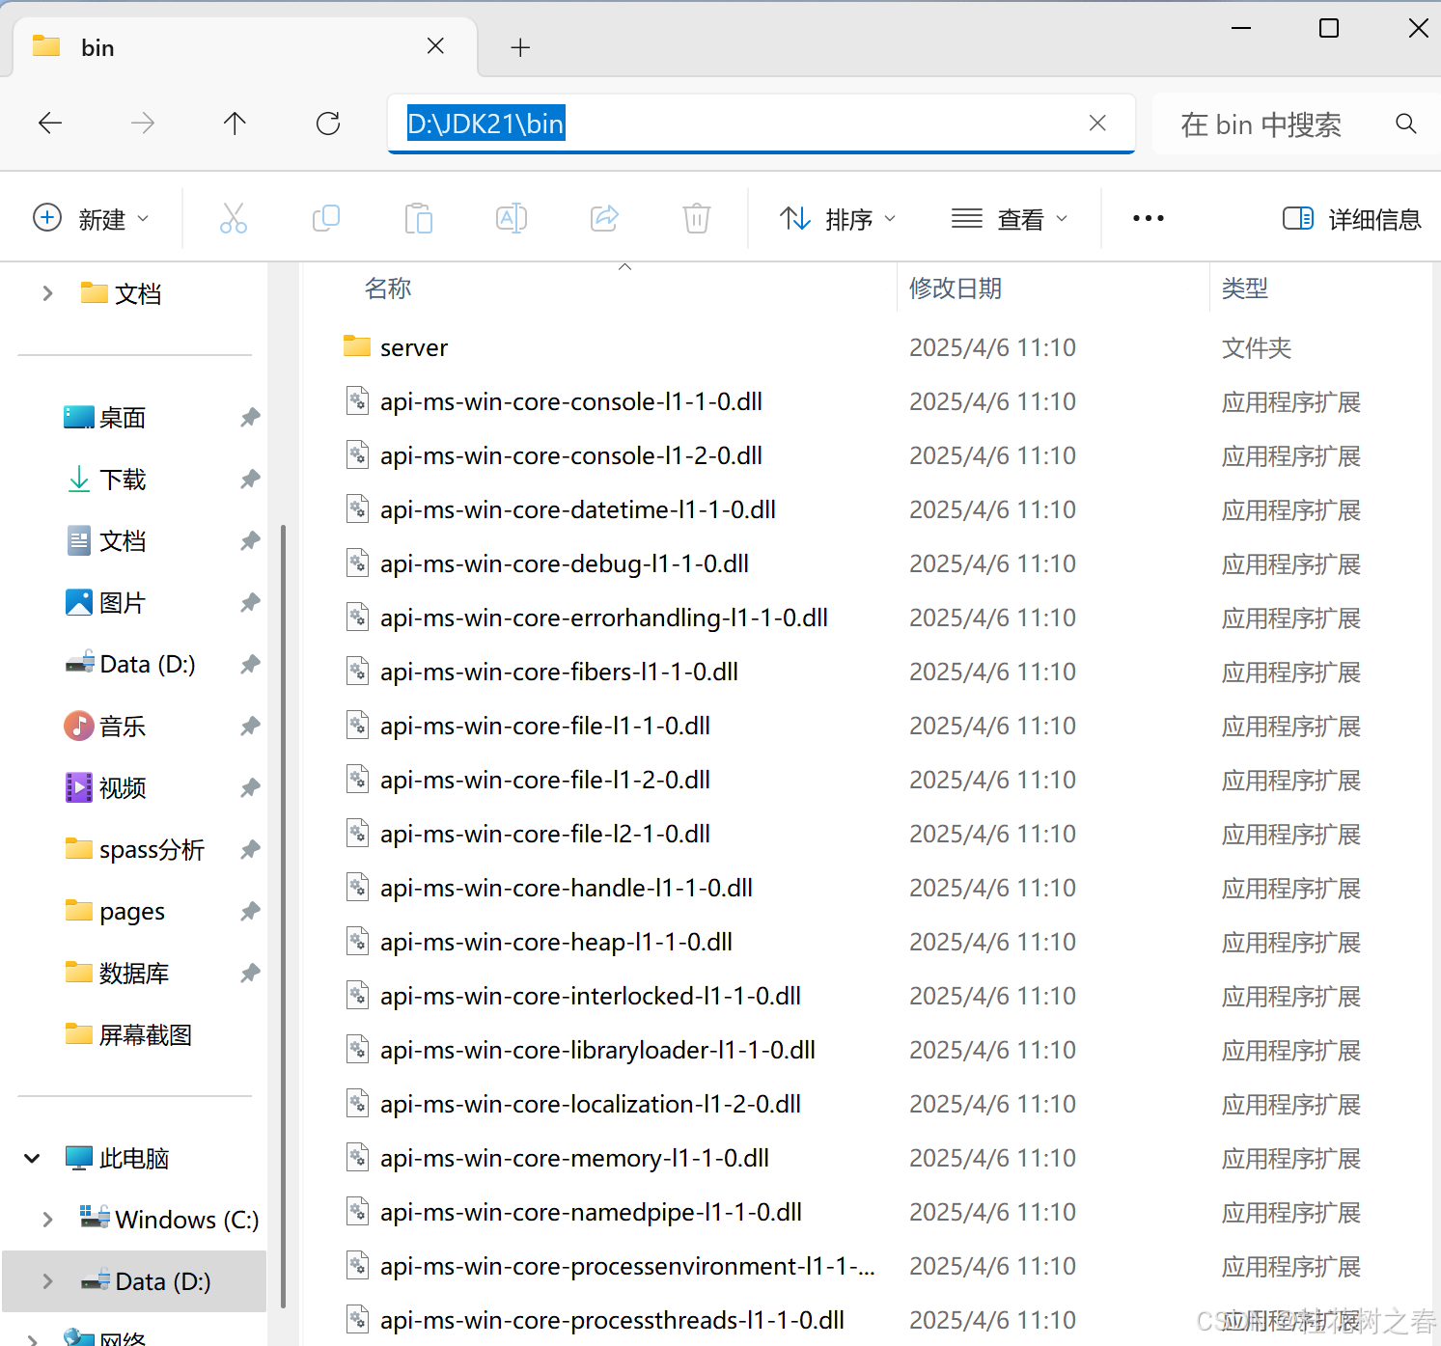The image size is (1441, 1346).
Task: Rename selection via the Rename icon
Action: pyautogui.click(x=512, y=217)
